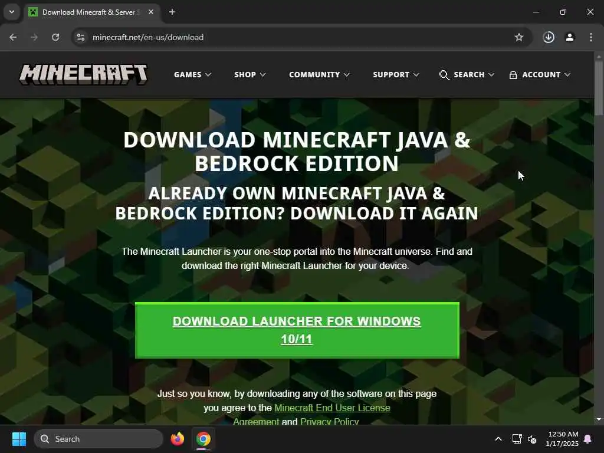View site information icon in address bar
This screenshot has height=453, width=604.
point(81,37)
